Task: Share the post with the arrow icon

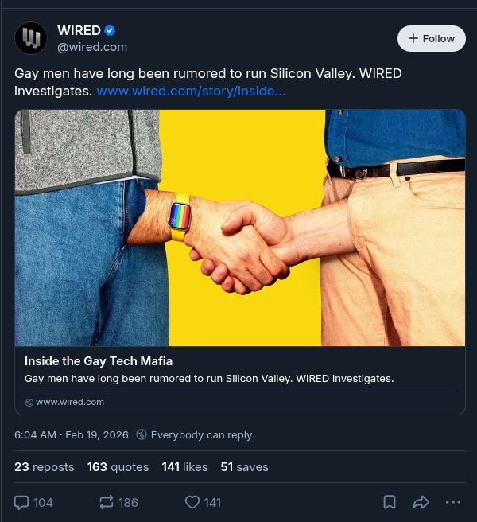Action: click(x=421, y=502)
